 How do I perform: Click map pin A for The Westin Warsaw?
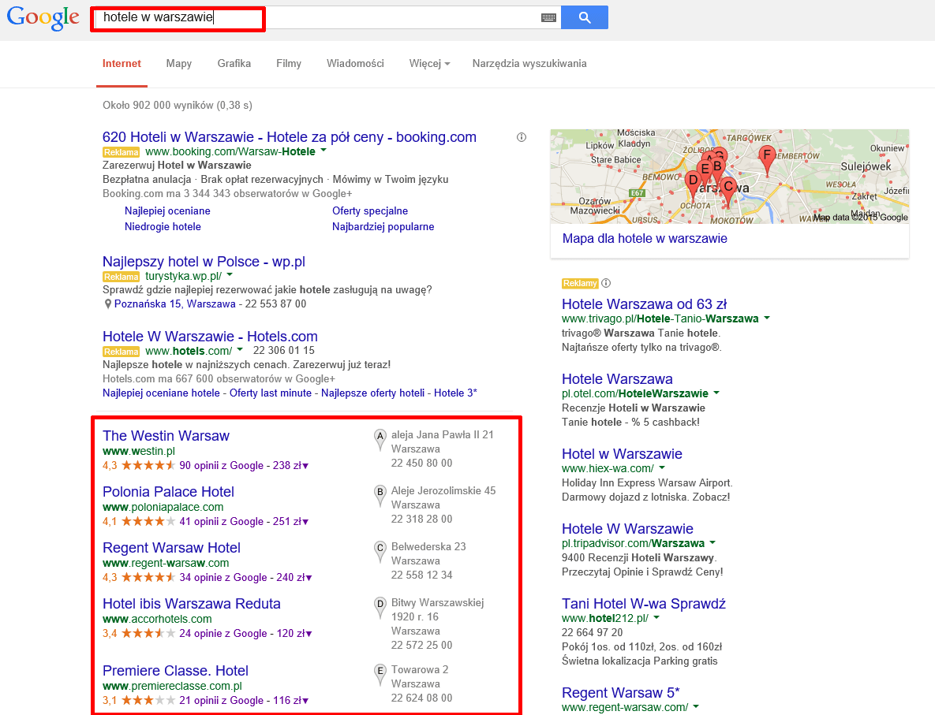pos(380,440)
